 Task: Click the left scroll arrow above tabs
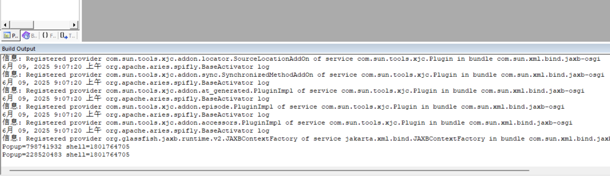(x=5, y=25)
